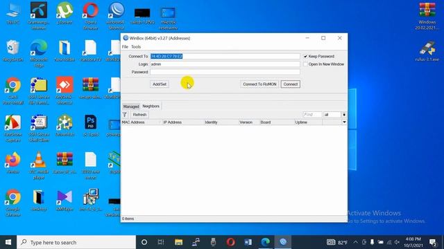Click the 82°F weather widget
The image size is (444, 249).
(x=337, y=242)
